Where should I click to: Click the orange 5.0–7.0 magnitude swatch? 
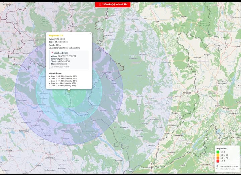218,158
